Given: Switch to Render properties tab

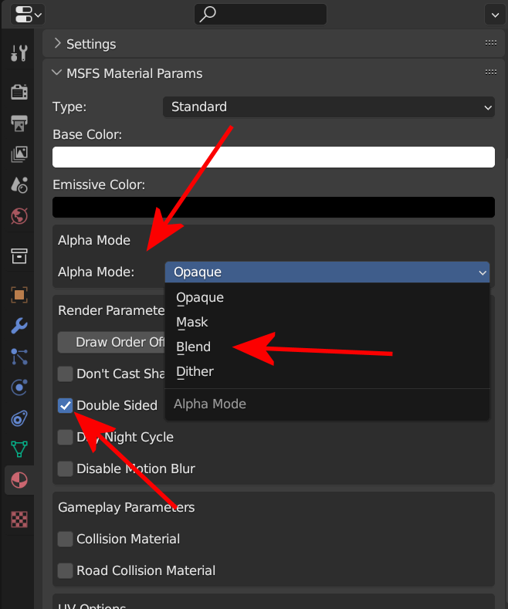Looking at the screenshot, I should click(19, 93).
